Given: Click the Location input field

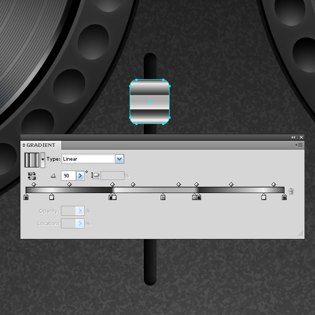Looking at the screenshot, I should click(x=68, y=224).
